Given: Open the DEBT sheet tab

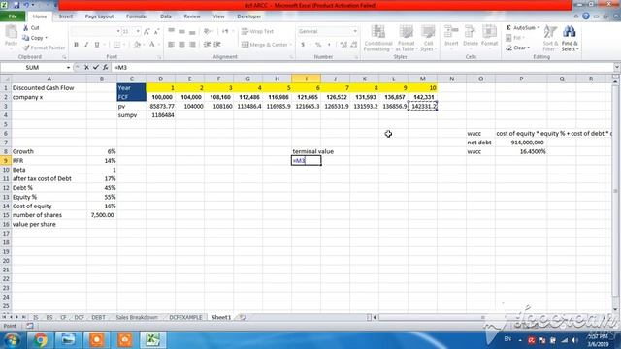Looking at the screenshot, I should [99, 317].
